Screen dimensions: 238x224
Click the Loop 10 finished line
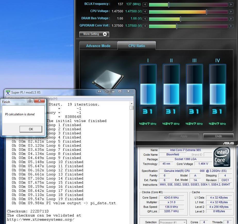coord(47,162)
